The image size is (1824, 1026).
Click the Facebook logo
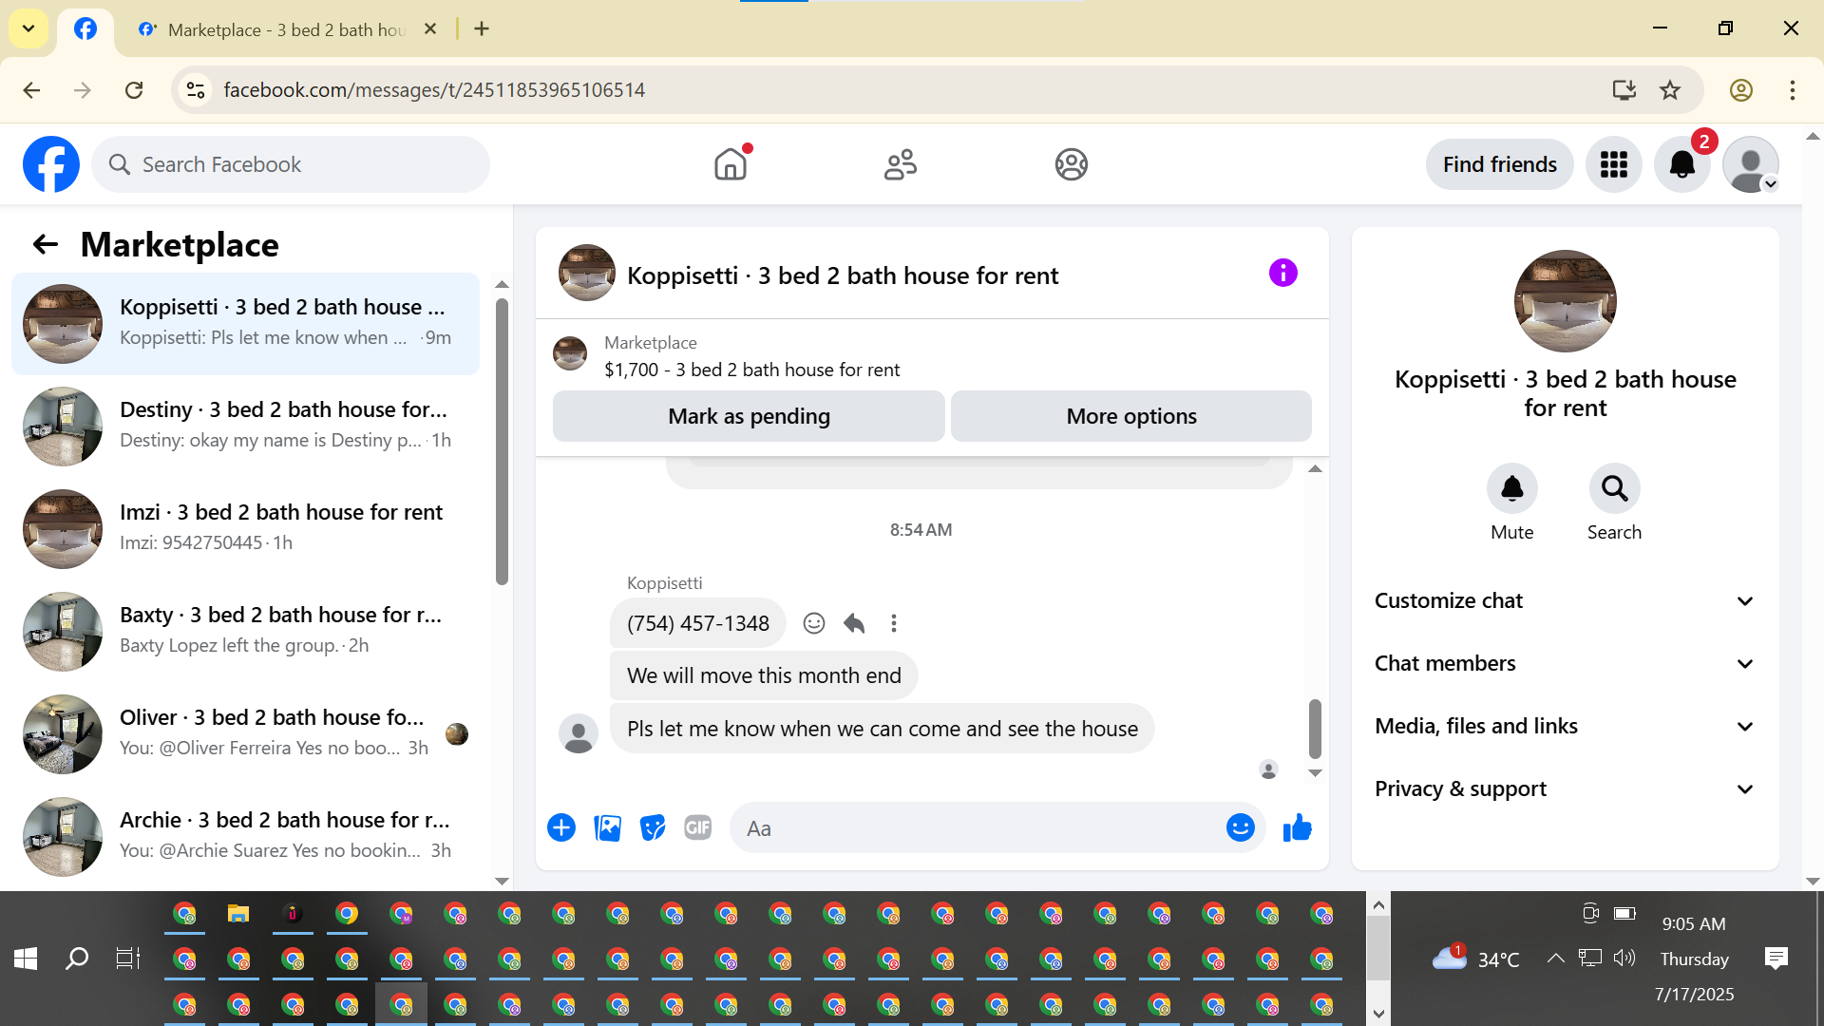click(x=51, y=164)
